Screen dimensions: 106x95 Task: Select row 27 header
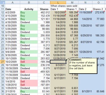pyautogui.click(x=2, y=62)
